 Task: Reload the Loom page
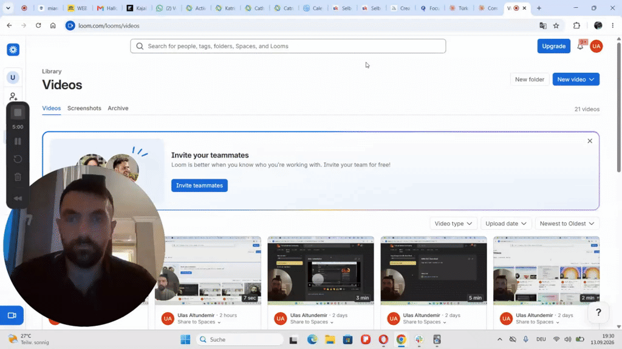(x=38, y=25)
